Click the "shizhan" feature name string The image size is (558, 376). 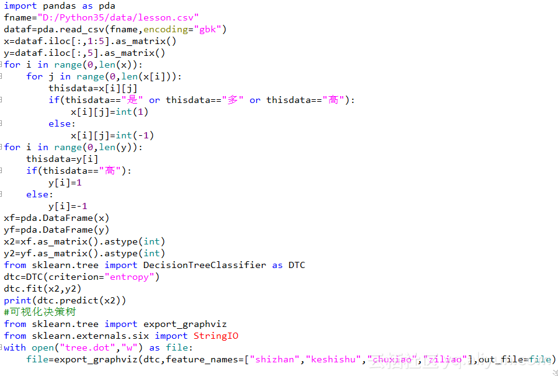click(274, 359)
